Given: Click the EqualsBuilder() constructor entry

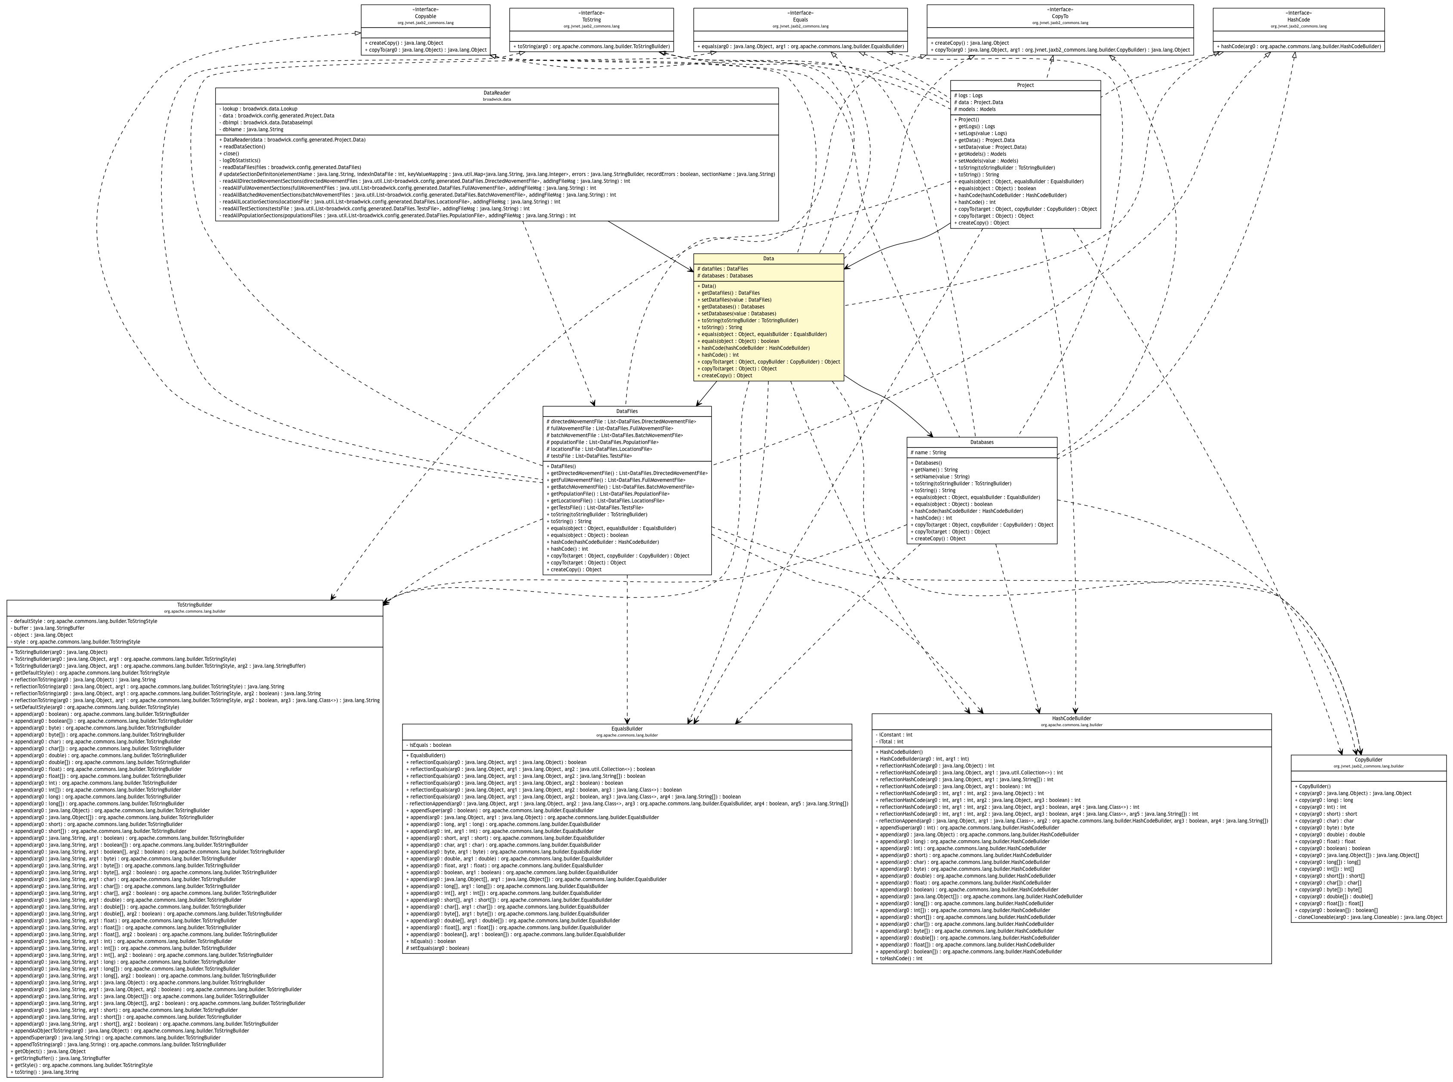Looking at the screenshot, I should tap(425, 755).
